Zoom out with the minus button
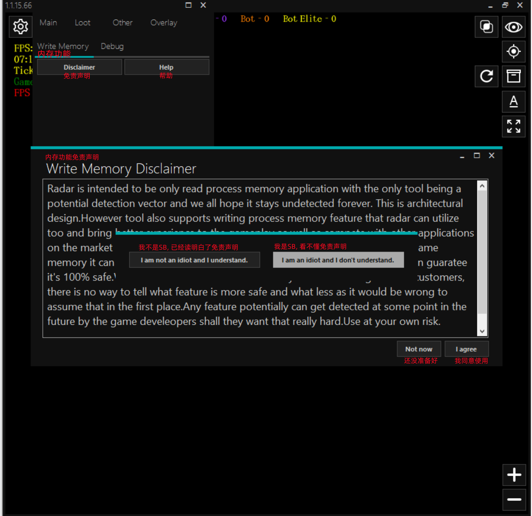The height and width of the screenshot is (516, 532). [514, 499]
